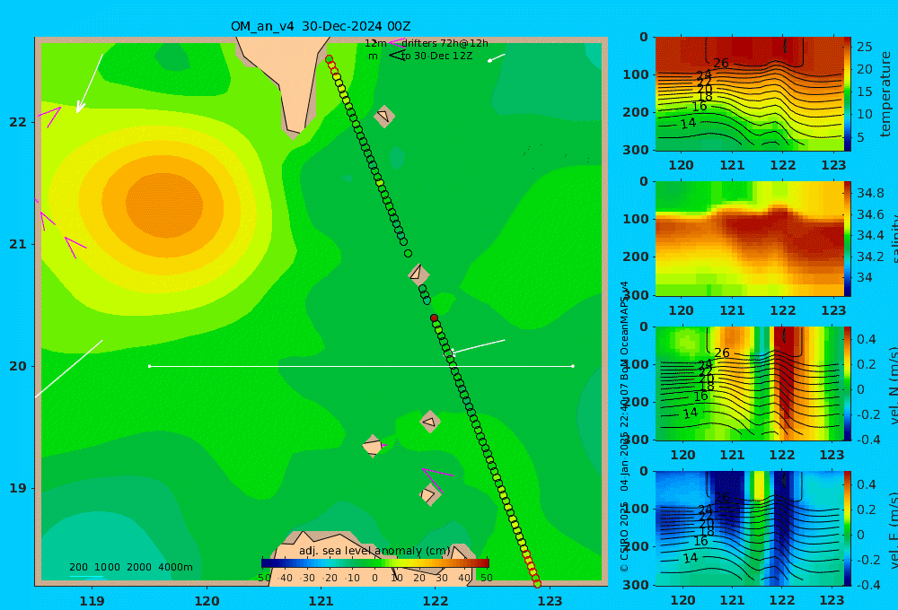Click the map title OM_an_v4 30-Dec-2024 00Z
The height and width of the screenshot is (610, 898).
[321, 26]
